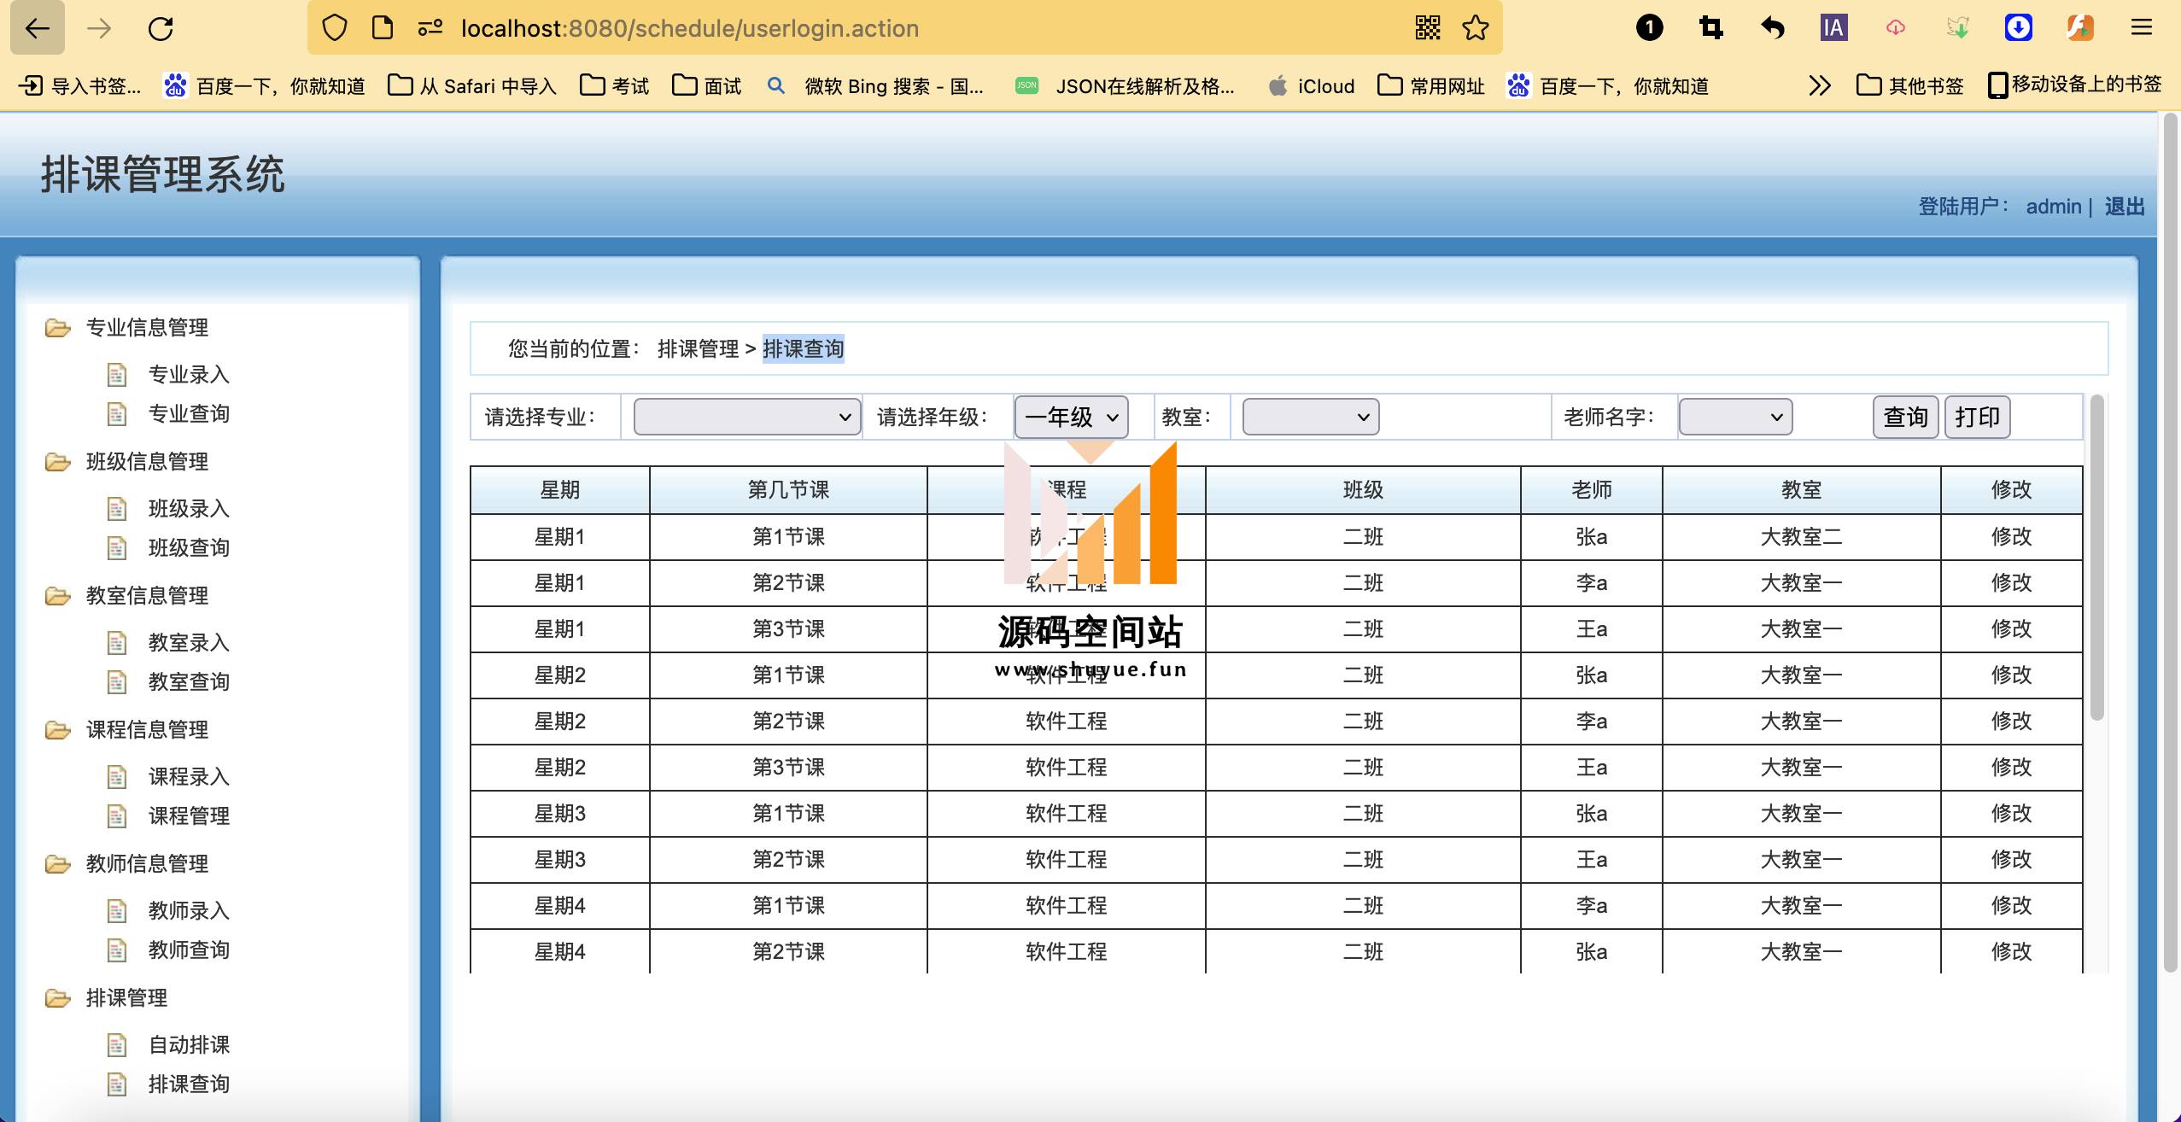Viewport: 2181px width, 1122px height.
Task: Click 修改 for 星期1 第1节课 row
Action: 2010,537
